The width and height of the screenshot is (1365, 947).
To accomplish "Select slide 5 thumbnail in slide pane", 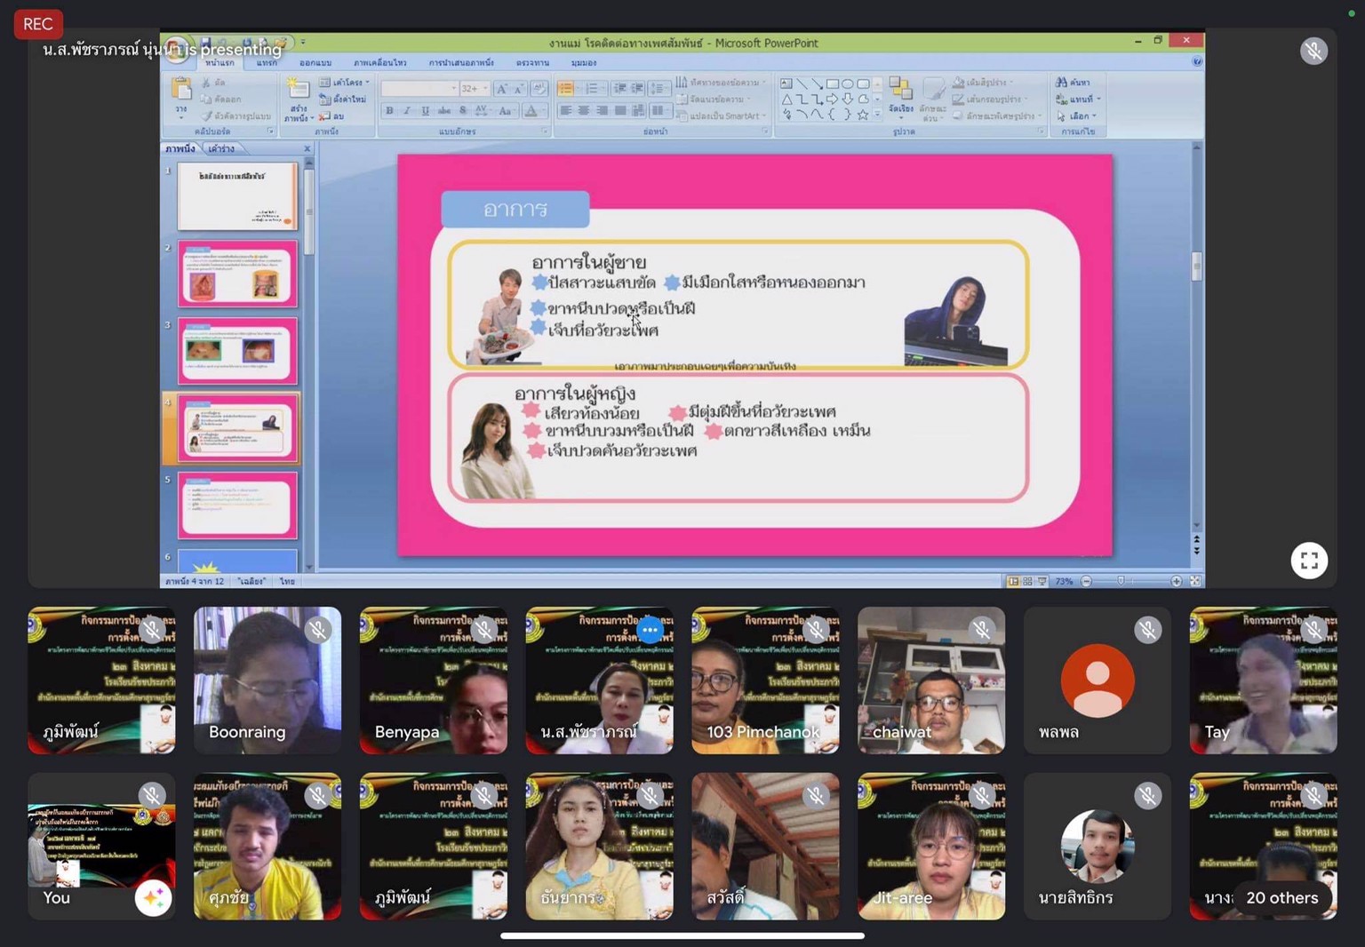I will (237, 505).
